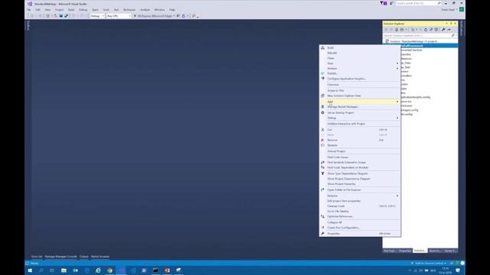Viewport: 490px width, 275px height.
Task: Select the ApplicationInsights.config file
Action: click(x=415, y=97)
